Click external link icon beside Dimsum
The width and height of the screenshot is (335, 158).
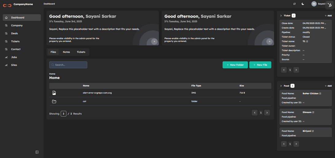tap(313, 112)
